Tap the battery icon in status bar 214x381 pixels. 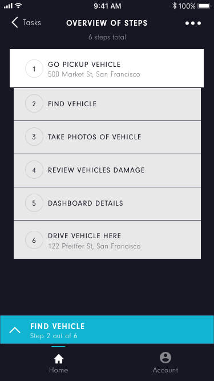[x=204, y=6]
